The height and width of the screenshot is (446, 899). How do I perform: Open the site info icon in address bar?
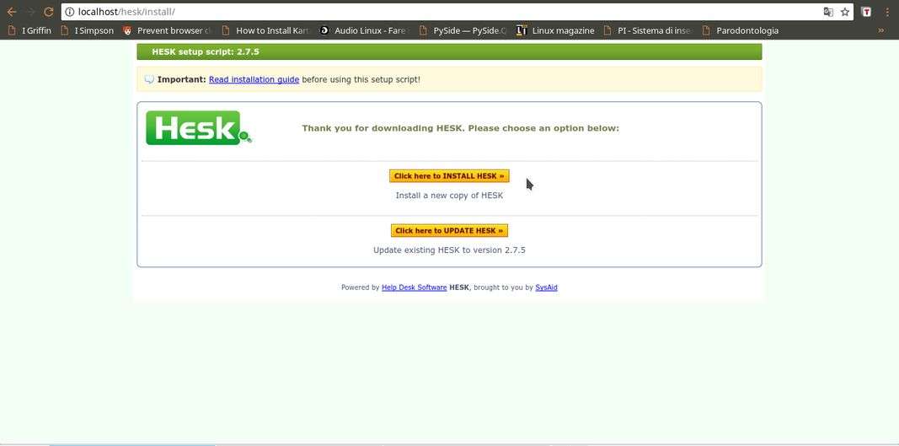69,12
